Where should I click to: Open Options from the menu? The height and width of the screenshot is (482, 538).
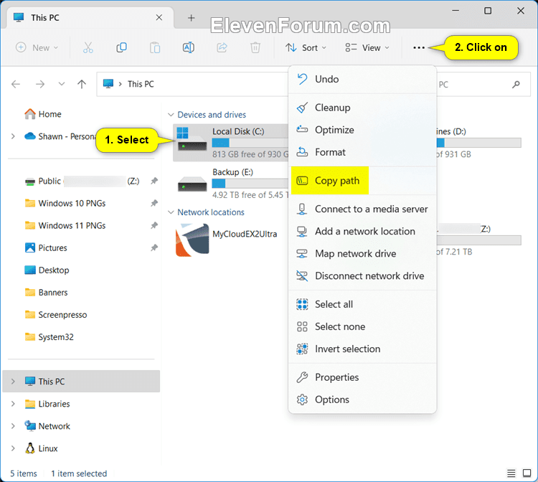coord(362,400)
